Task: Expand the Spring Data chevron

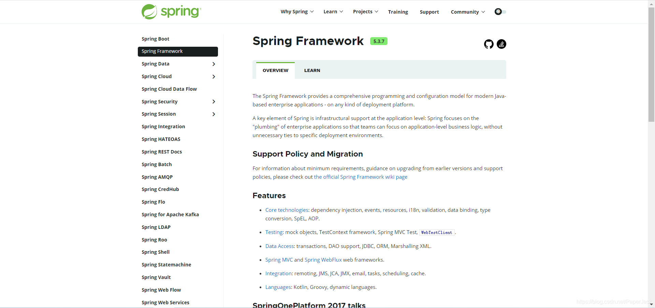Action: [214, 64]
